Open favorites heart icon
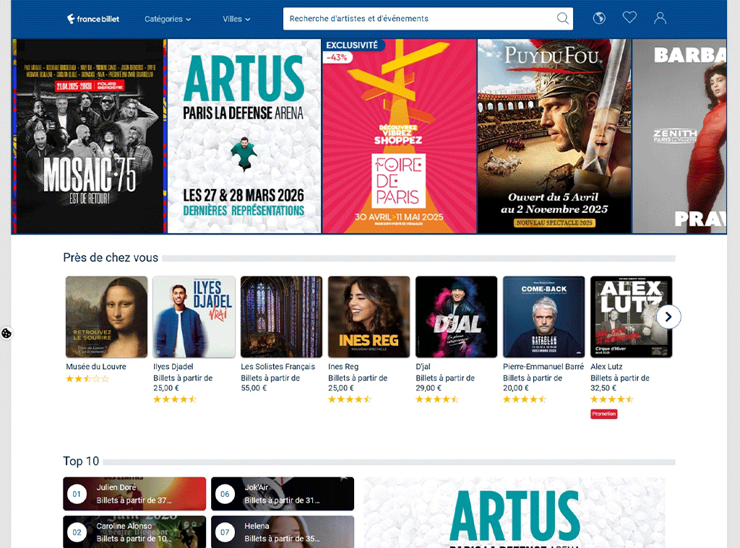 click(629, 18)
